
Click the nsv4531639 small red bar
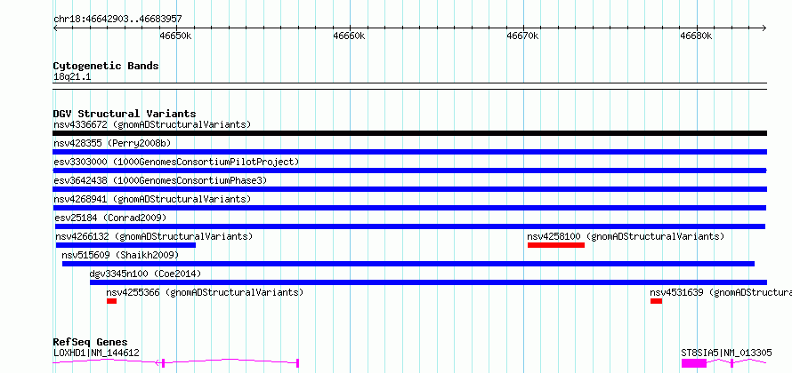coord(656,301)
